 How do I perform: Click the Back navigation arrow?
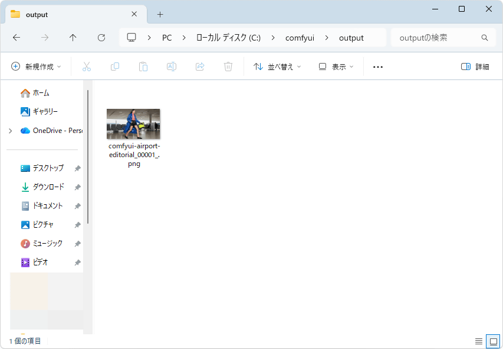point(17,38)
